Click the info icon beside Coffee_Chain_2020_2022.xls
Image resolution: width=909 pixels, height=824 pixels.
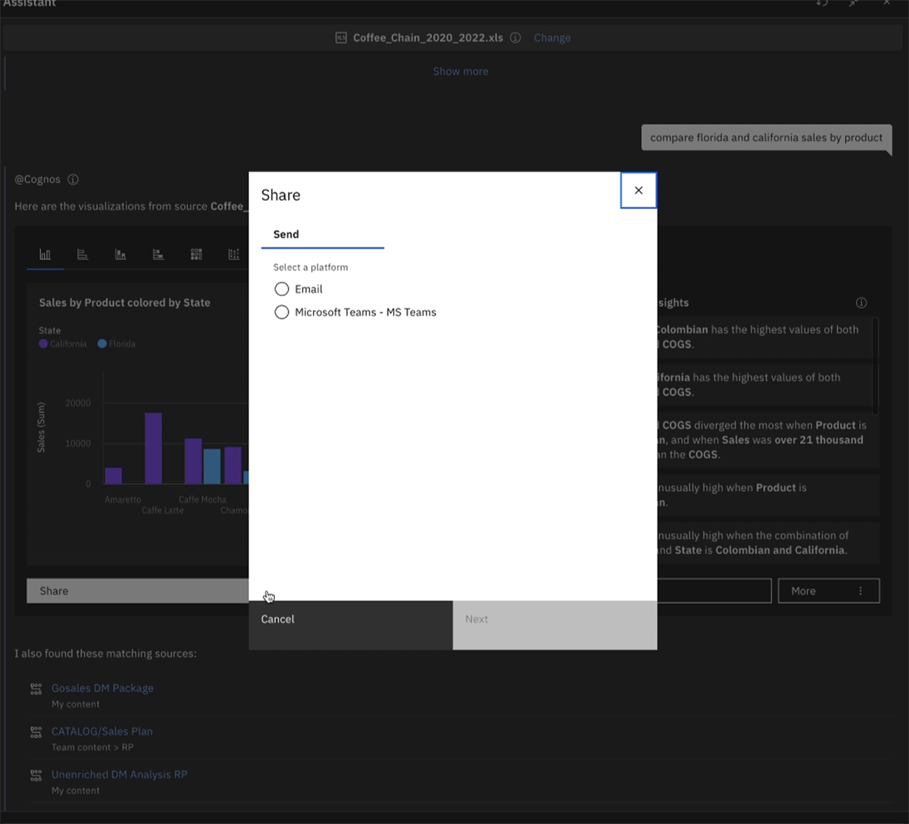pos(515,37)
